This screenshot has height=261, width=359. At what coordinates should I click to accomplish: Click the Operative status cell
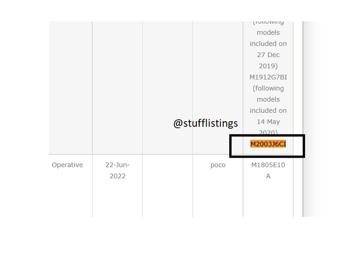[x=68, y=165]
